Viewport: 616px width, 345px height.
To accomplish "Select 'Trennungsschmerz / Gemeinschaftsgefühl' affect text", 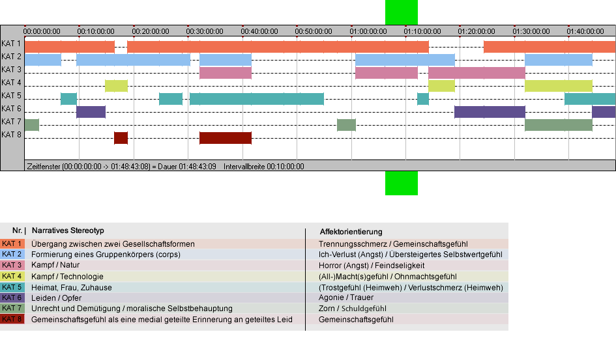I will click(393, 244).
